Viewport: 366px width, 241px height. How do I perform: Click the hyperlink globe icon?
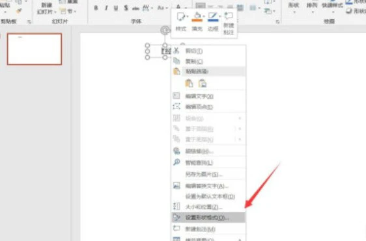[176, 151]
